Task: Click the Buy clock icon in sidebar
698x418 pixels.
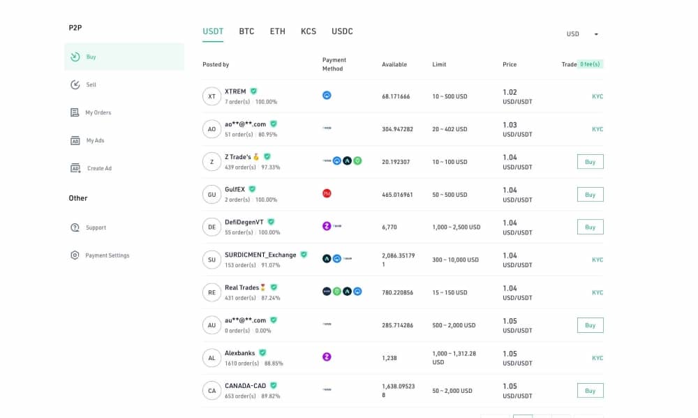Action: pyautogui.click(x=75, y=57)
